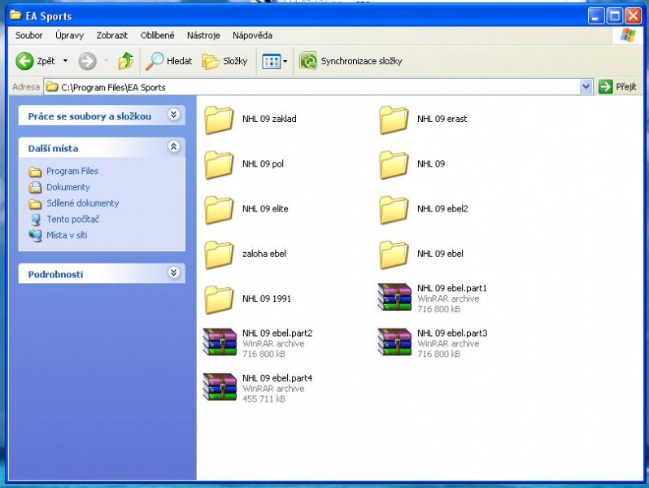Viewport: 649px width, 488px height.
Task: Select the NHL 09 1991 folder icon
Action: [x=219, y=299]
